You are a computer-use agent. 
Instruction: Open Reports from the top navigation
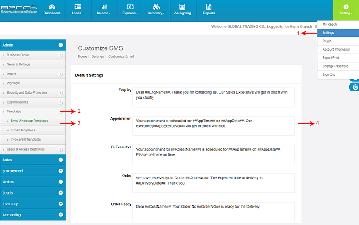[209, 10]
